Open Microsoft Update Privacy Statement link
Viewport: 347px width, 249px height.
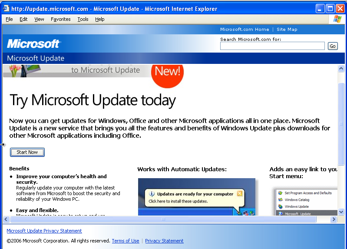[x=44, y=231]
